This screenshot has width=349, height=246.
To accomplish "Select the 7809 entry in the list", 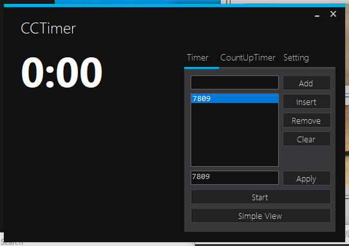I will [x=234, y=99].
